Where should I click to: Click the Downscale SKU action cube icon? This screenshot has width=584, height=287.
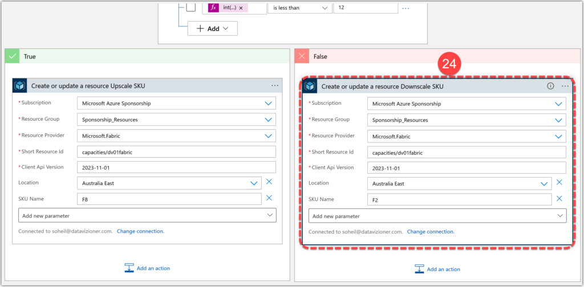tap(310, 86)
